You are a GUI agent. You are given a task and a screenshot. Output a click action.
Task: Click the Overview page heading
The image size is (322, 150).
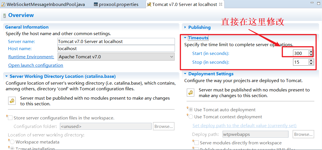[x=21, y=15]
